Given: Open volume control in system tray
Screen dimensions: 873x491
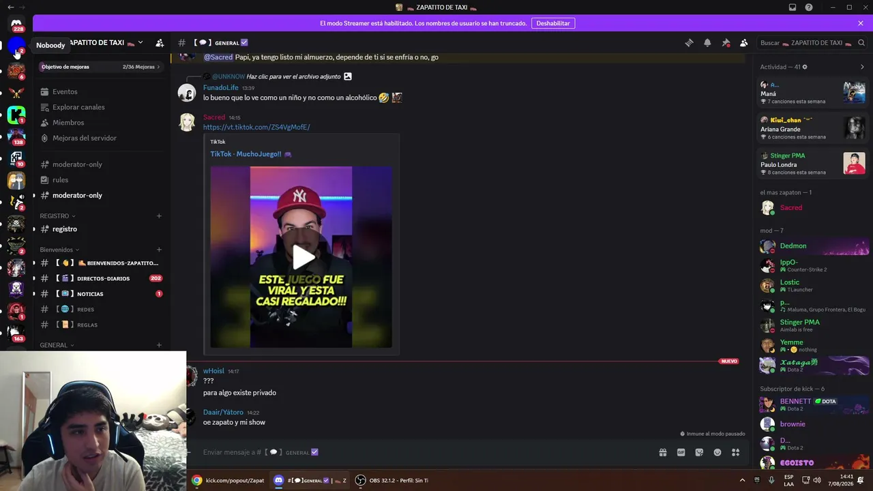Looking at the screenshot, I should [x=817, y=480].
